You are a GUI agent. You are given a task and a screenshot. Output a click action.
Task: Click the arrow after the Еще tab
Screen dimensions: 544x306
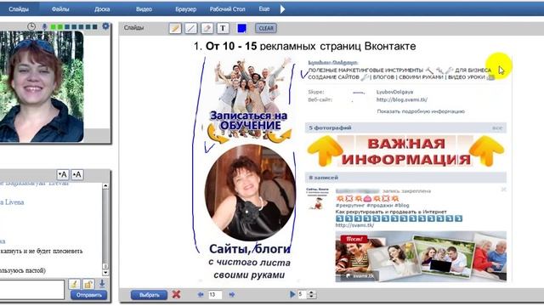(x=282, y=9)
